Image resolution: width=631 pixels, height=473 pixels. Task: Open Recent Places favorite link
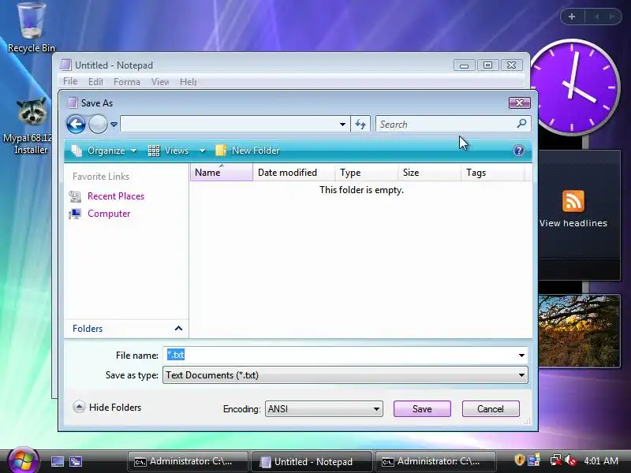tap(116, 196)
